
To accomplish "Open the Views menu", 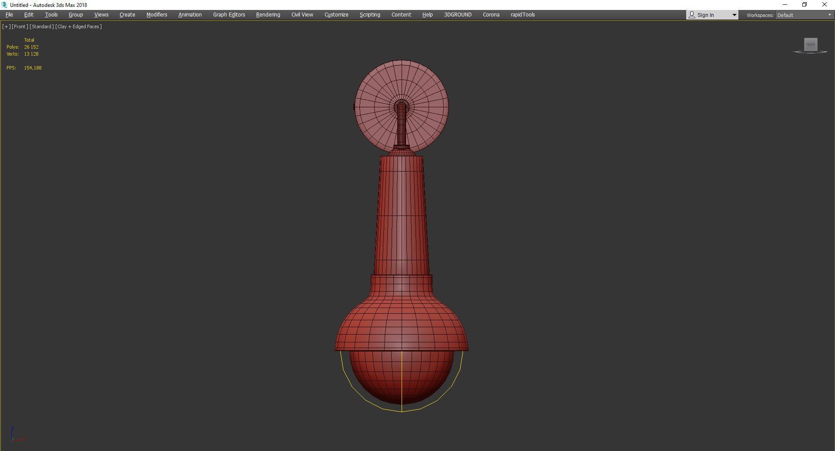I will (x=101, y=15).
